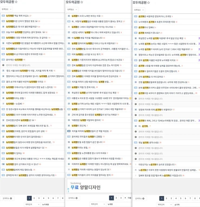
Task: Open image icon on '뉴이재명이란 단어가 멸칭은 맞죠' row
Action: pyautogui.click(x=36, y=21)
